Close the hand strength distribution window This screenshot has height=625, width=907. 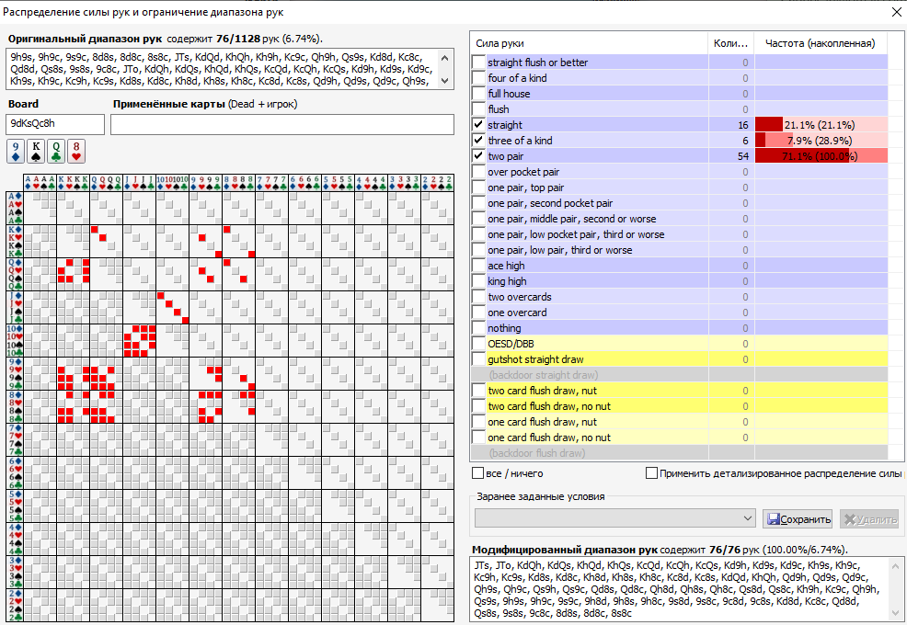896,12
